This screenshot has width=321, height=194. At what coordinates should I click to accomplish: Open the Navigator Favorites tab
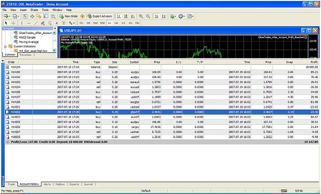tap(26, 55)
